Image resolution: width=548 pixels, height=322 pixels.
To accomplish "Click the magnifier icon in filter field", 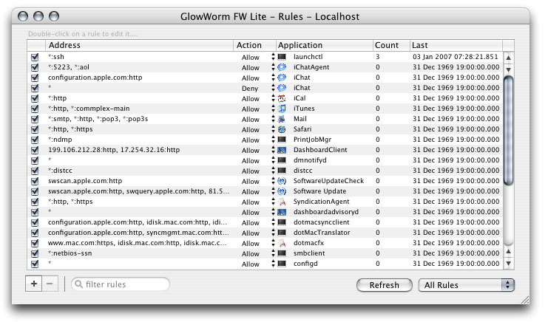I will point(78,284).
